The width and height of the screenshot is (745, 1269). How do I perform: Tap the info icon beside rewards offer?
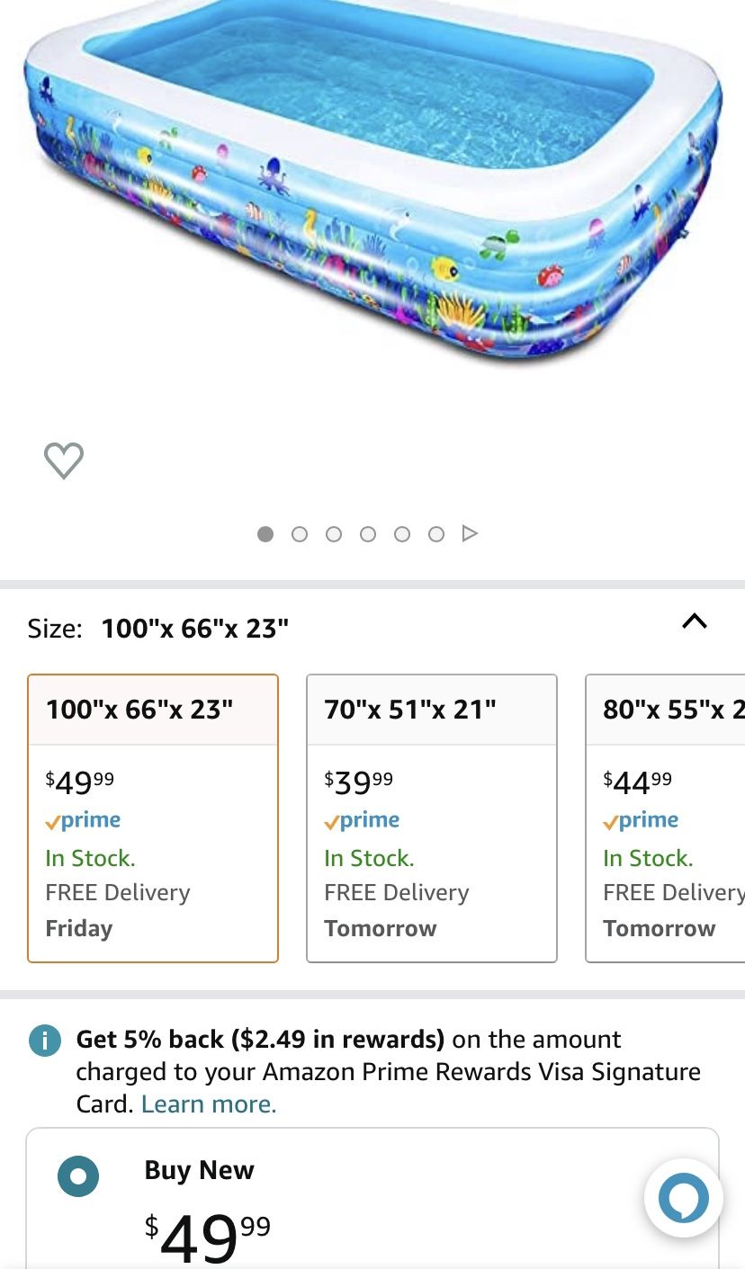[44, 1040]
